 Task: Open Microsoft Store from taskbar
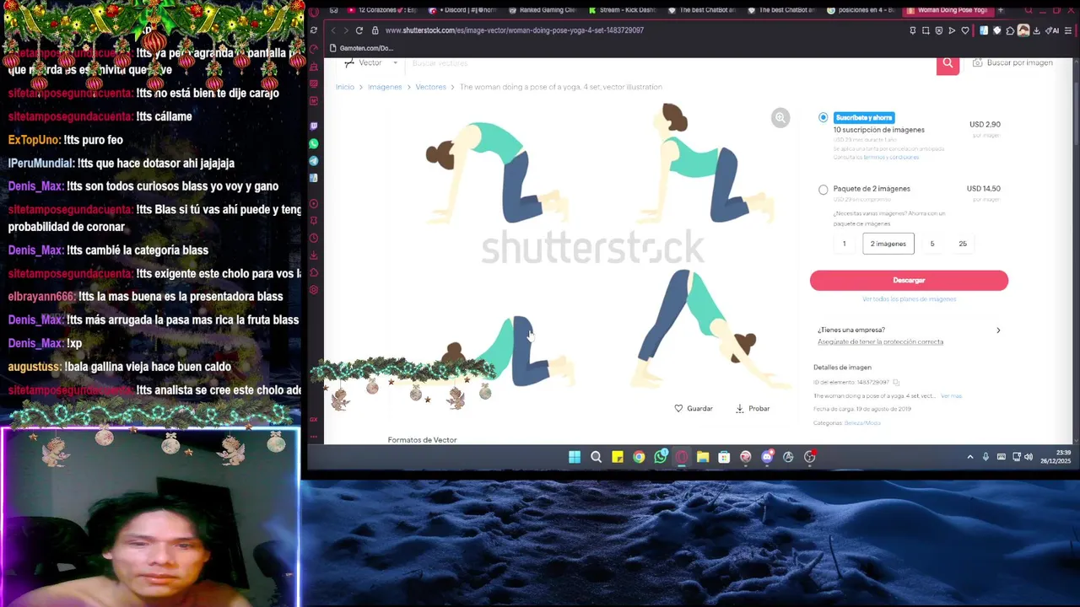724,457
